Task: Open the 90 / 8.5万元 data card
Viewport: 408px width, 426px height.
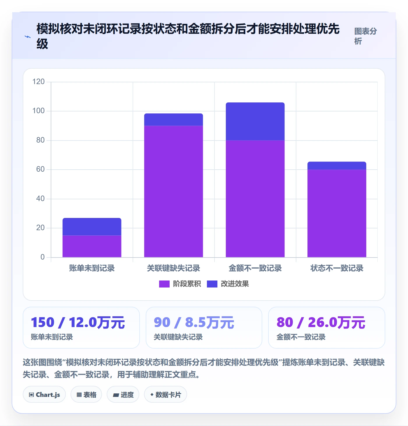Action: pyautogui.click(x=204, y=328)
